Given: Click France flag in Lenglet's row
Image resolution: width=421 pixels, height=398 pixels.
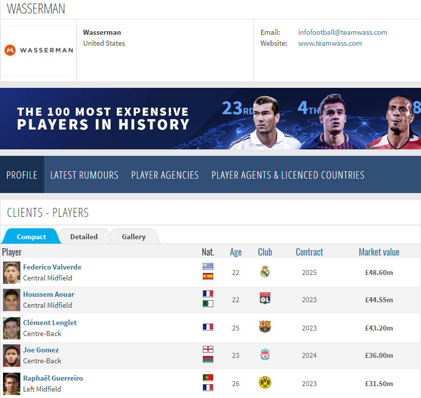Looking at the screenshot, I should pos(208,327).
